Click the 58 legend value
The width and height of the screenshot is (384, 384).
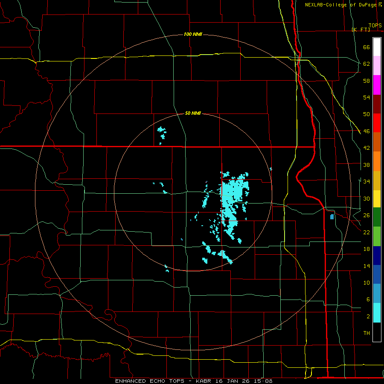[x=367, y=81]
